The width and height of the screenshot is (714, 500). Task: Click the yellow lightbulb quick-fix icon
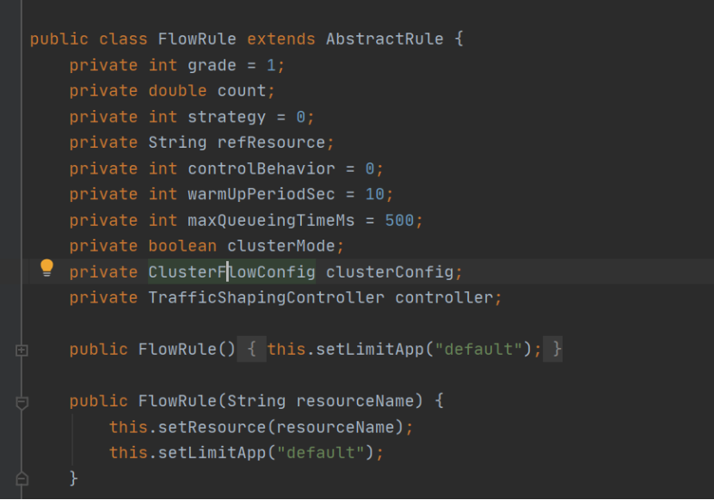[x=47, y=269]
